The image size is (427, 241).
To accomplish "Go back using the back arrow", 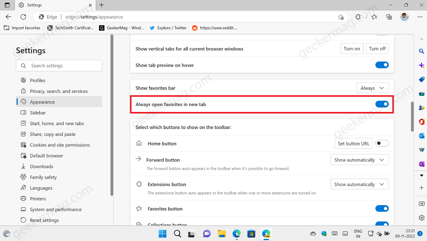I will [x=9, y=17].
